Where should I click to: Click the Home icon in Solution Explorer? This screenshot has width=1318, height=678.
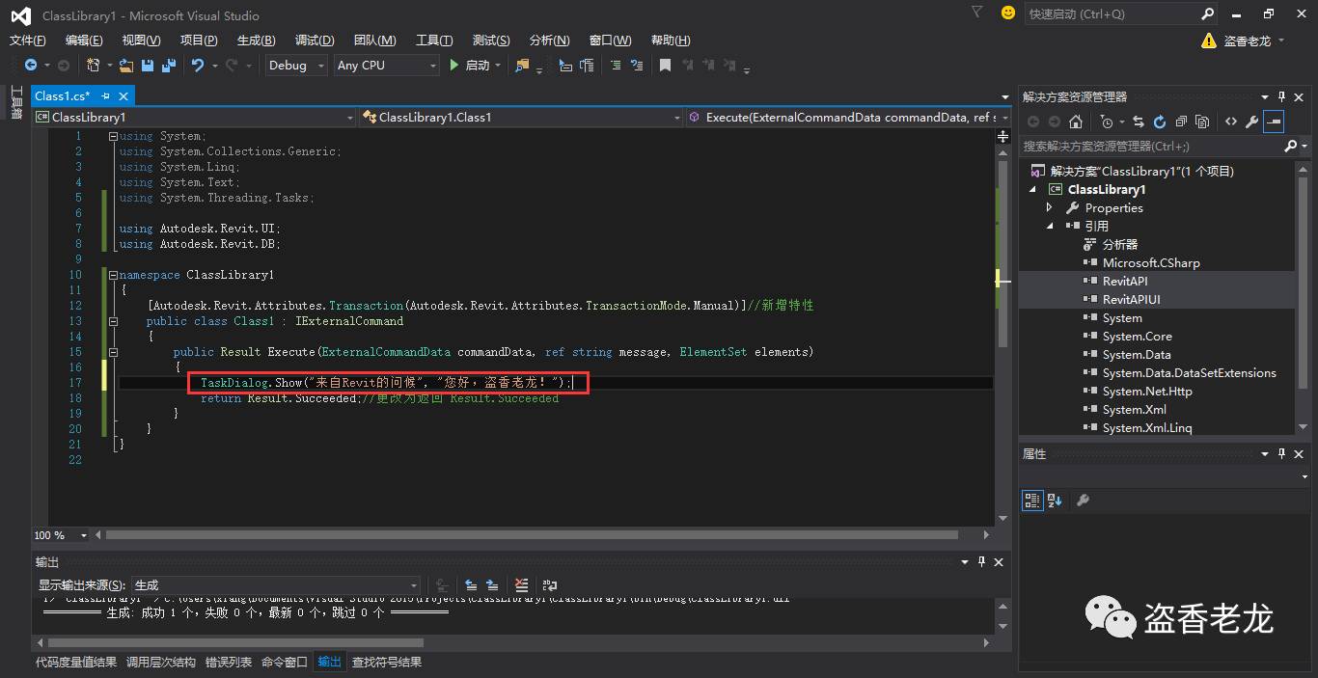point(1076,122)
